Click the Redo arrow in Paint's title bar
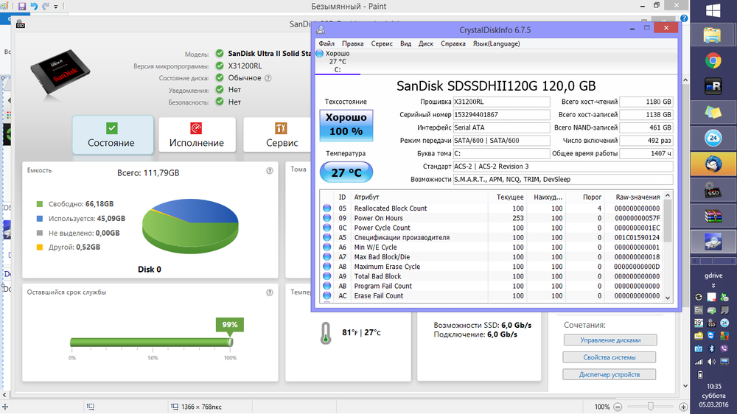 tap(46, 6)
